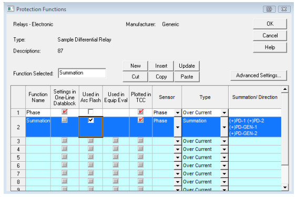Viewport: 297px width, 197px height.
Task: Check Plotted in TCC in row 8
Action: [140, 181]
